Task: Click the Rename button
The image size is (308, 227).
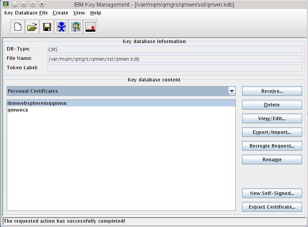Action: [272, 160]
